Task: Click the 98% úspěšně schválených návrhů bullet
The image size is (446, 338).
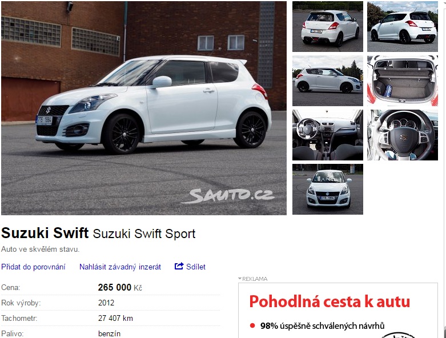Action: click(317, 326)
